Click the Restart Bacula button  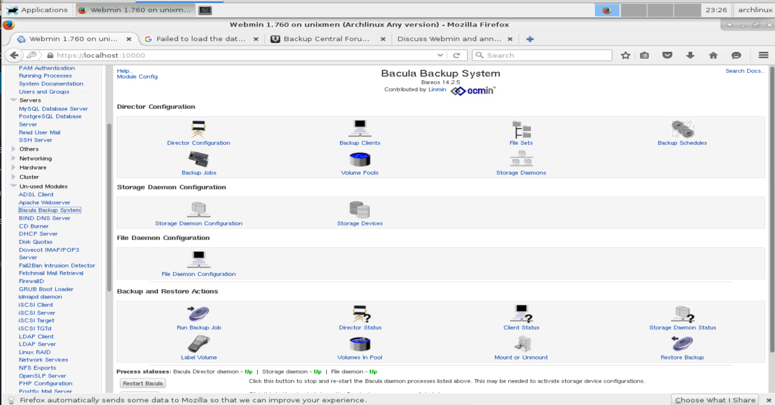tap(143, 383)
